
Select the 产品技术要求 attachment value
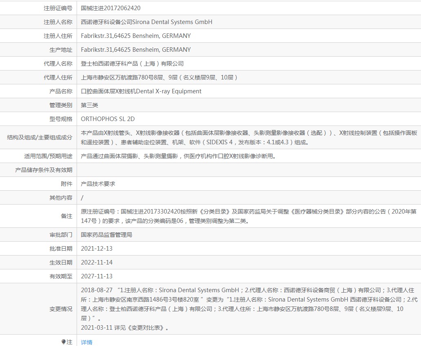pyautogui.click(x=98, y=184)
